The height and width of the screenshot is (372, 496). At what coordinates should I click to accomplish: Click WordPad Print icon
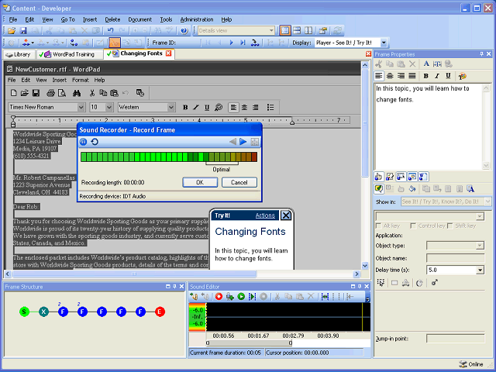click(50, 93)
